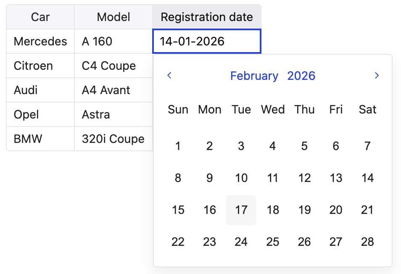
Task: Click the registration date input field
Action: click(x=206, y=41)
